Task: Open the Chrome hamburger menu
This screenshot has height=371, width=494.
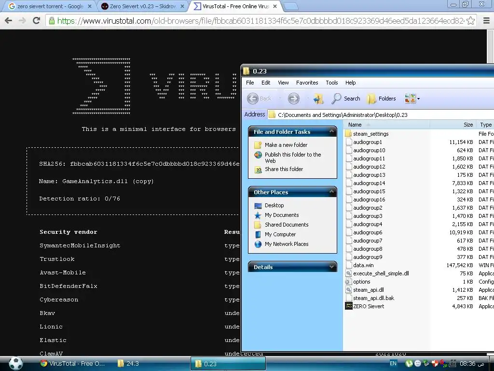Action: pos(486,21)
